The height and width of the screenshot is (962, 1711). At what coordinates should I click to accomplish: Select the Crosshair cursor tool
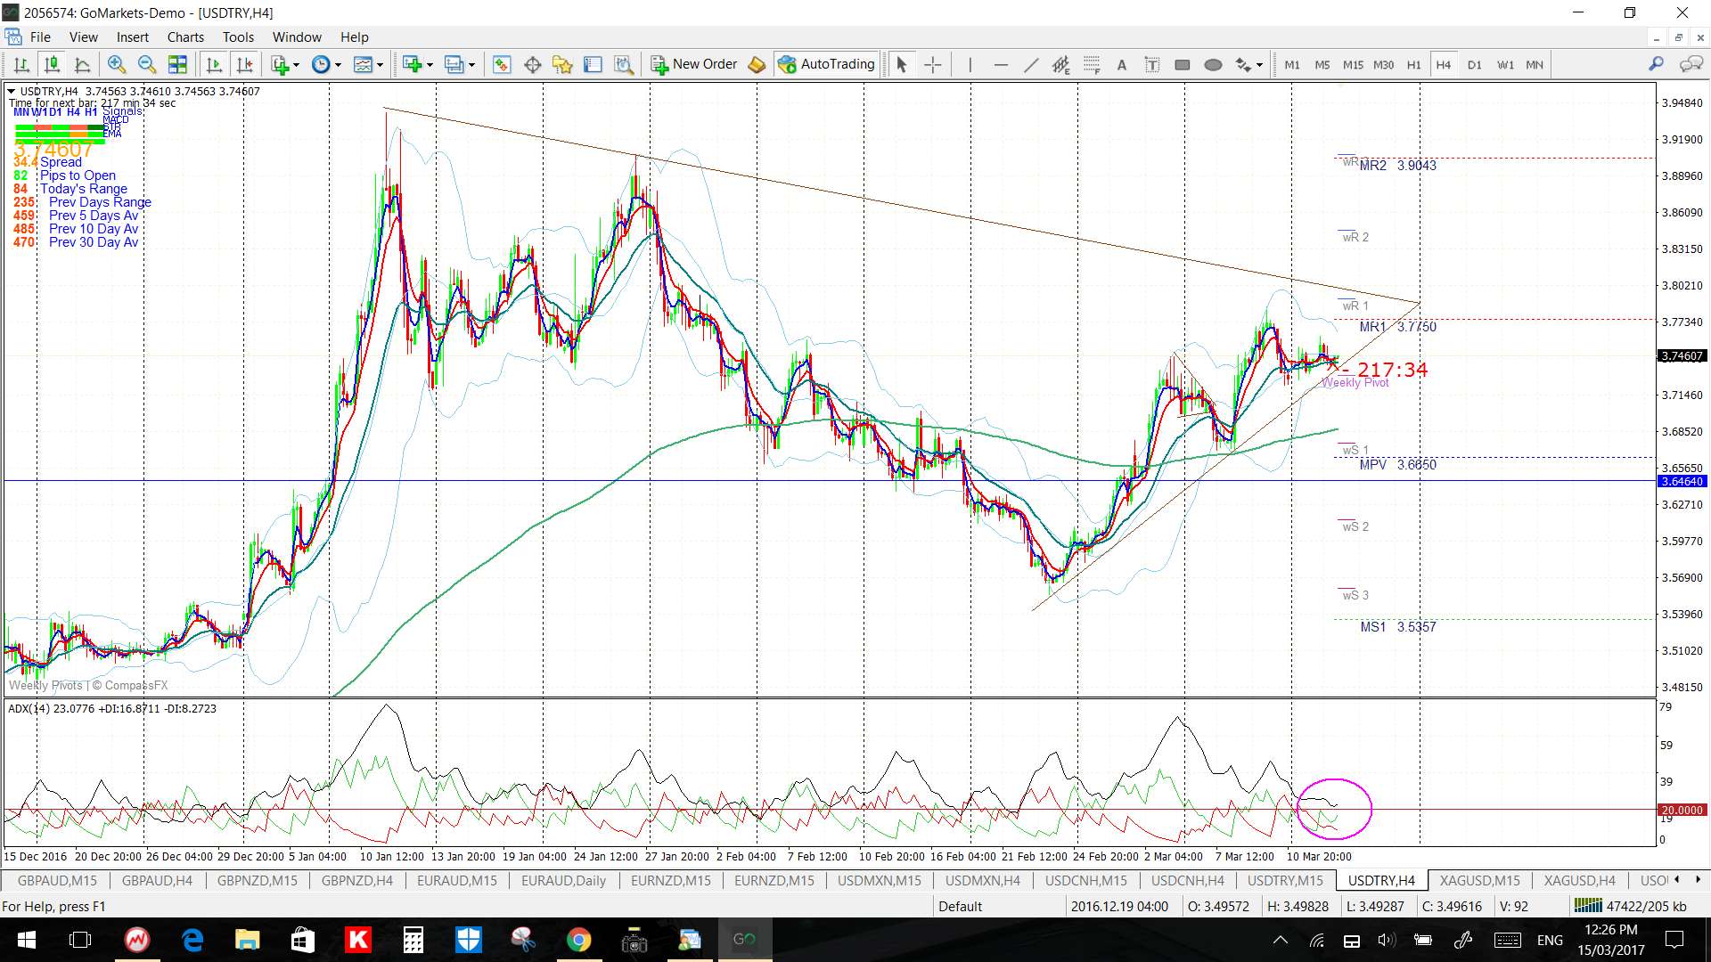pos(932,64)
